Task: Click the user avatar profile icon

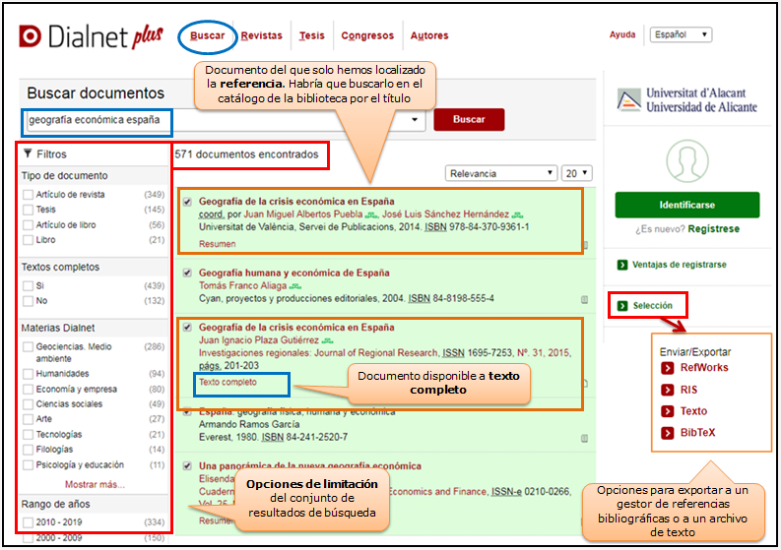Action: (x=686, y=160)
